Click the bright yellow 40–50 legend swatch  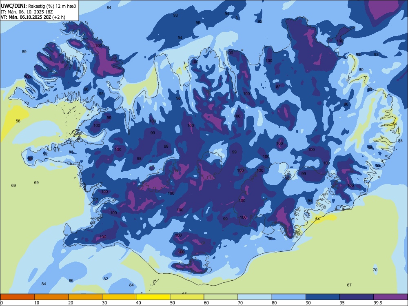tap(153, 297)
